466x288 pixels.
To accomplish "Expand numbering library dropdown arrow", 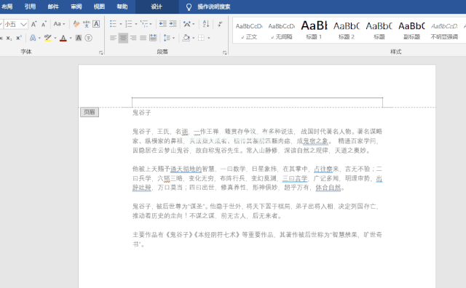I will tap(136, 24).
